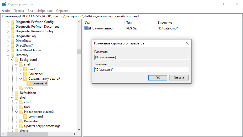The image size is (243, 137).
Task: Click the Отмена button
Action: click(x=179, y=78)
